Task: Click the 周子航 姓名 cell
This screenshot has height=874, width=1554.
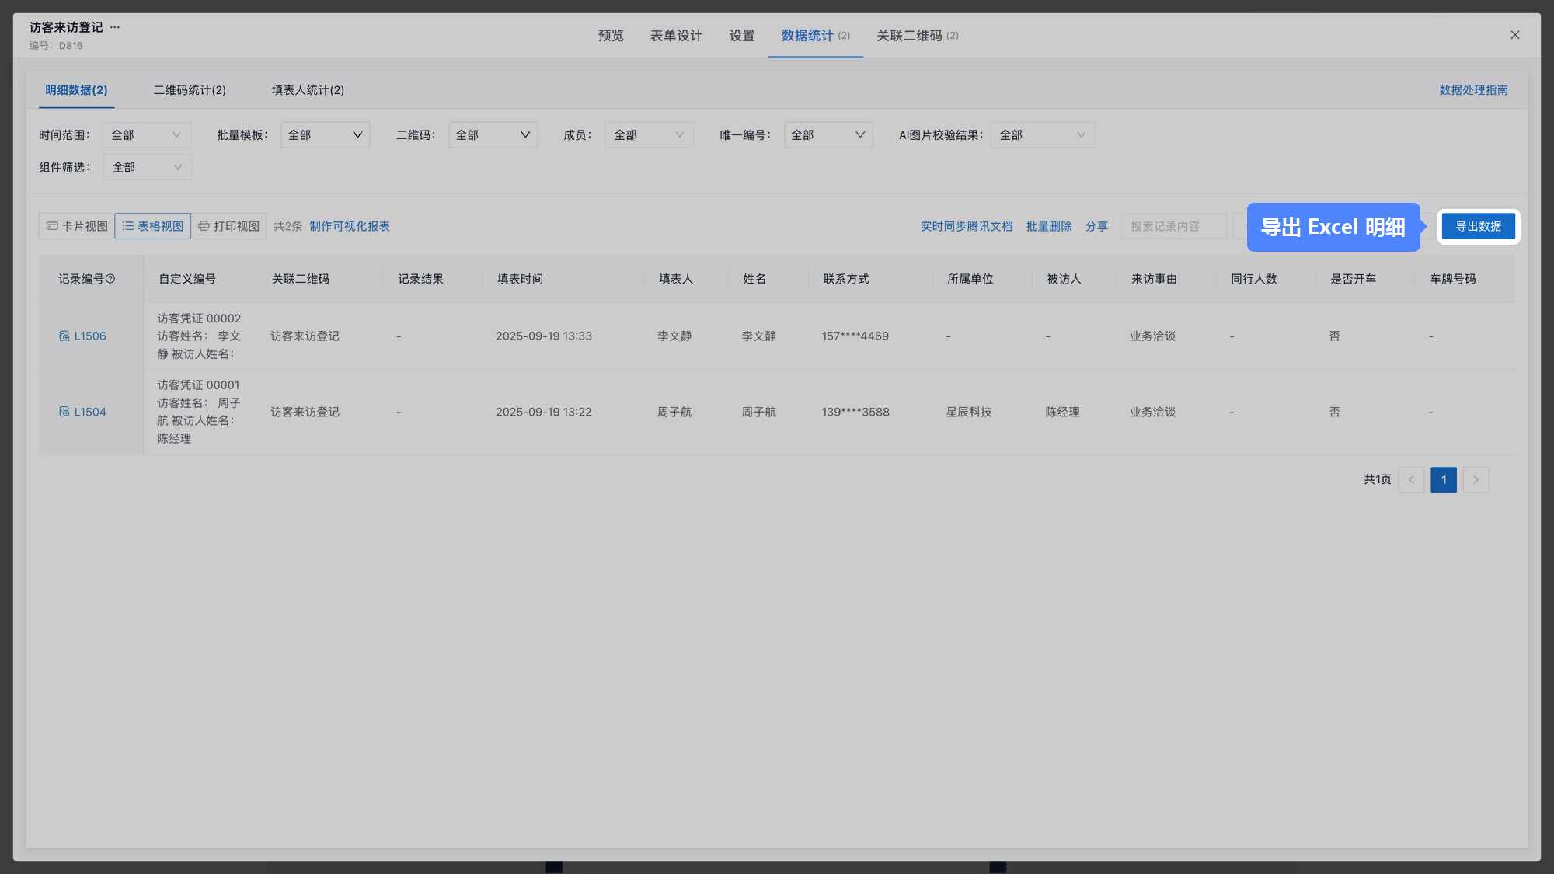Action: click(758, 412)
